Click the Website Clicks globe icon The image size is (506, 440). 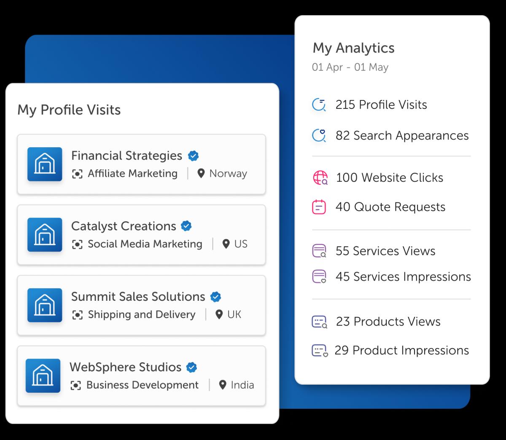(x=320, y=178)
